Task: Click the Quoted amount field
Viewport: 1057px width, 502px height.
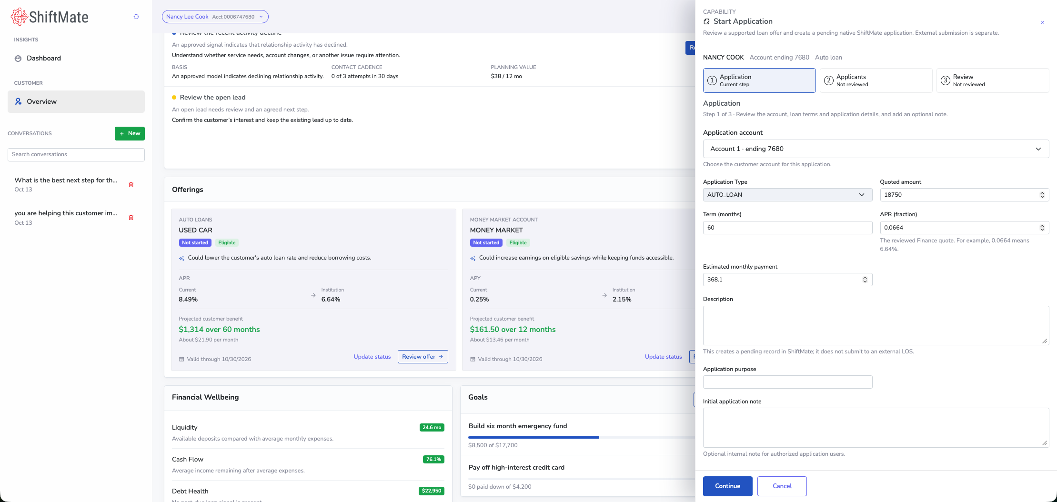Action: pyautogui.click(x=964, y=195)
